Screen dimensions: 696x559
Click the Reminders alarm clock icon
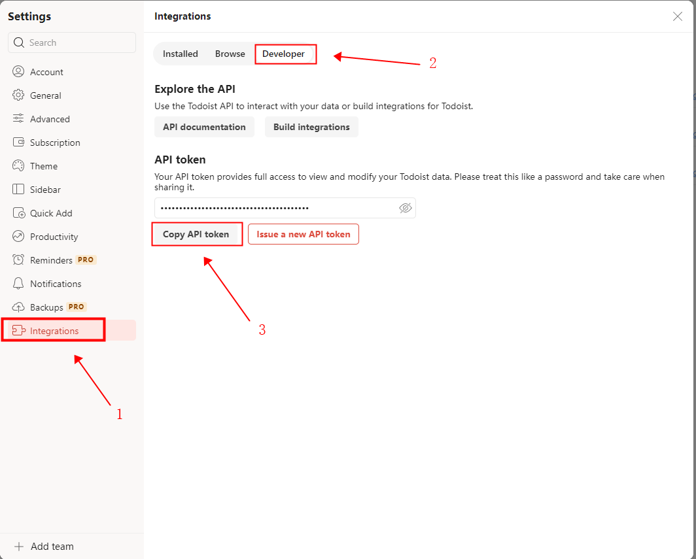click(x=18, y=260)
